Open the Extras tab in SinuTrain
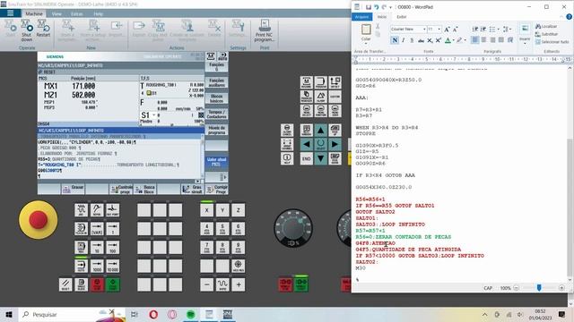The height and width of the screenshot is (322, 574). (77, 13)
